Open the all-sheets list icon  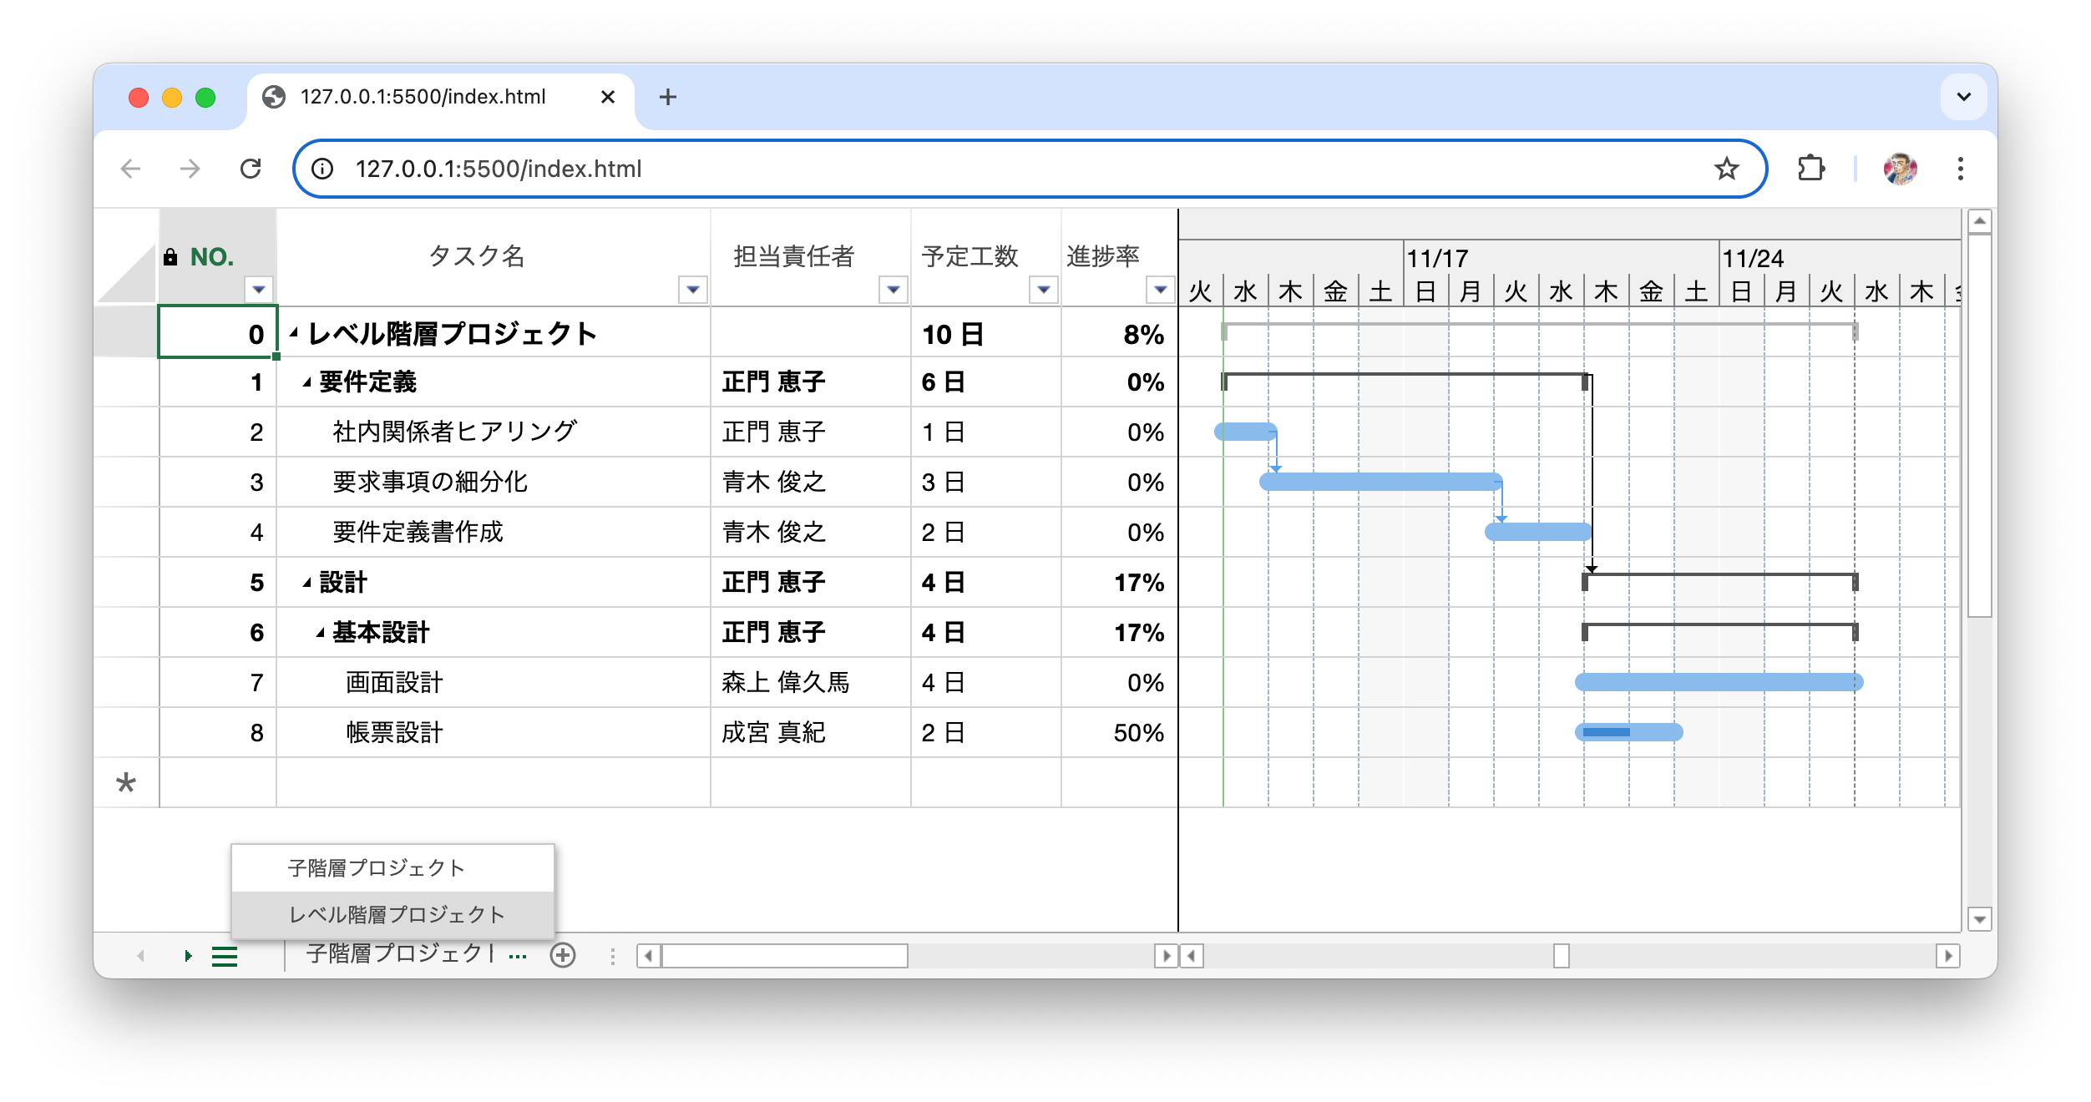click(225, 956)
